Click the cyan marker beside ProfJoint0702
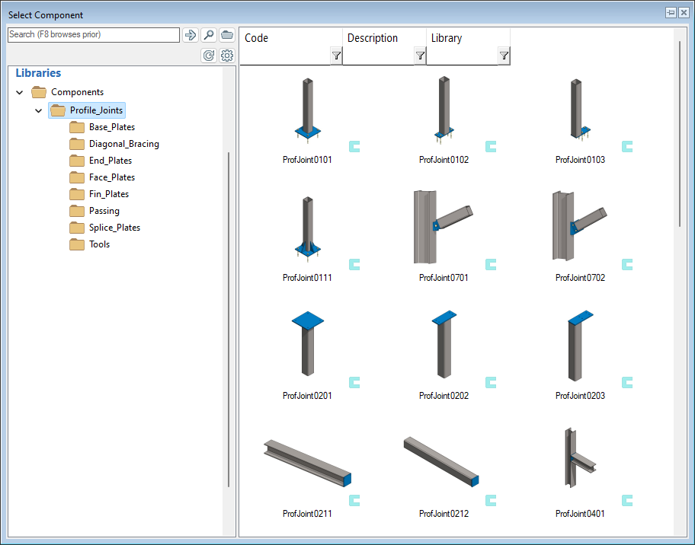The width and height of the screenshot is (695, 545). (x=627, y=264)
